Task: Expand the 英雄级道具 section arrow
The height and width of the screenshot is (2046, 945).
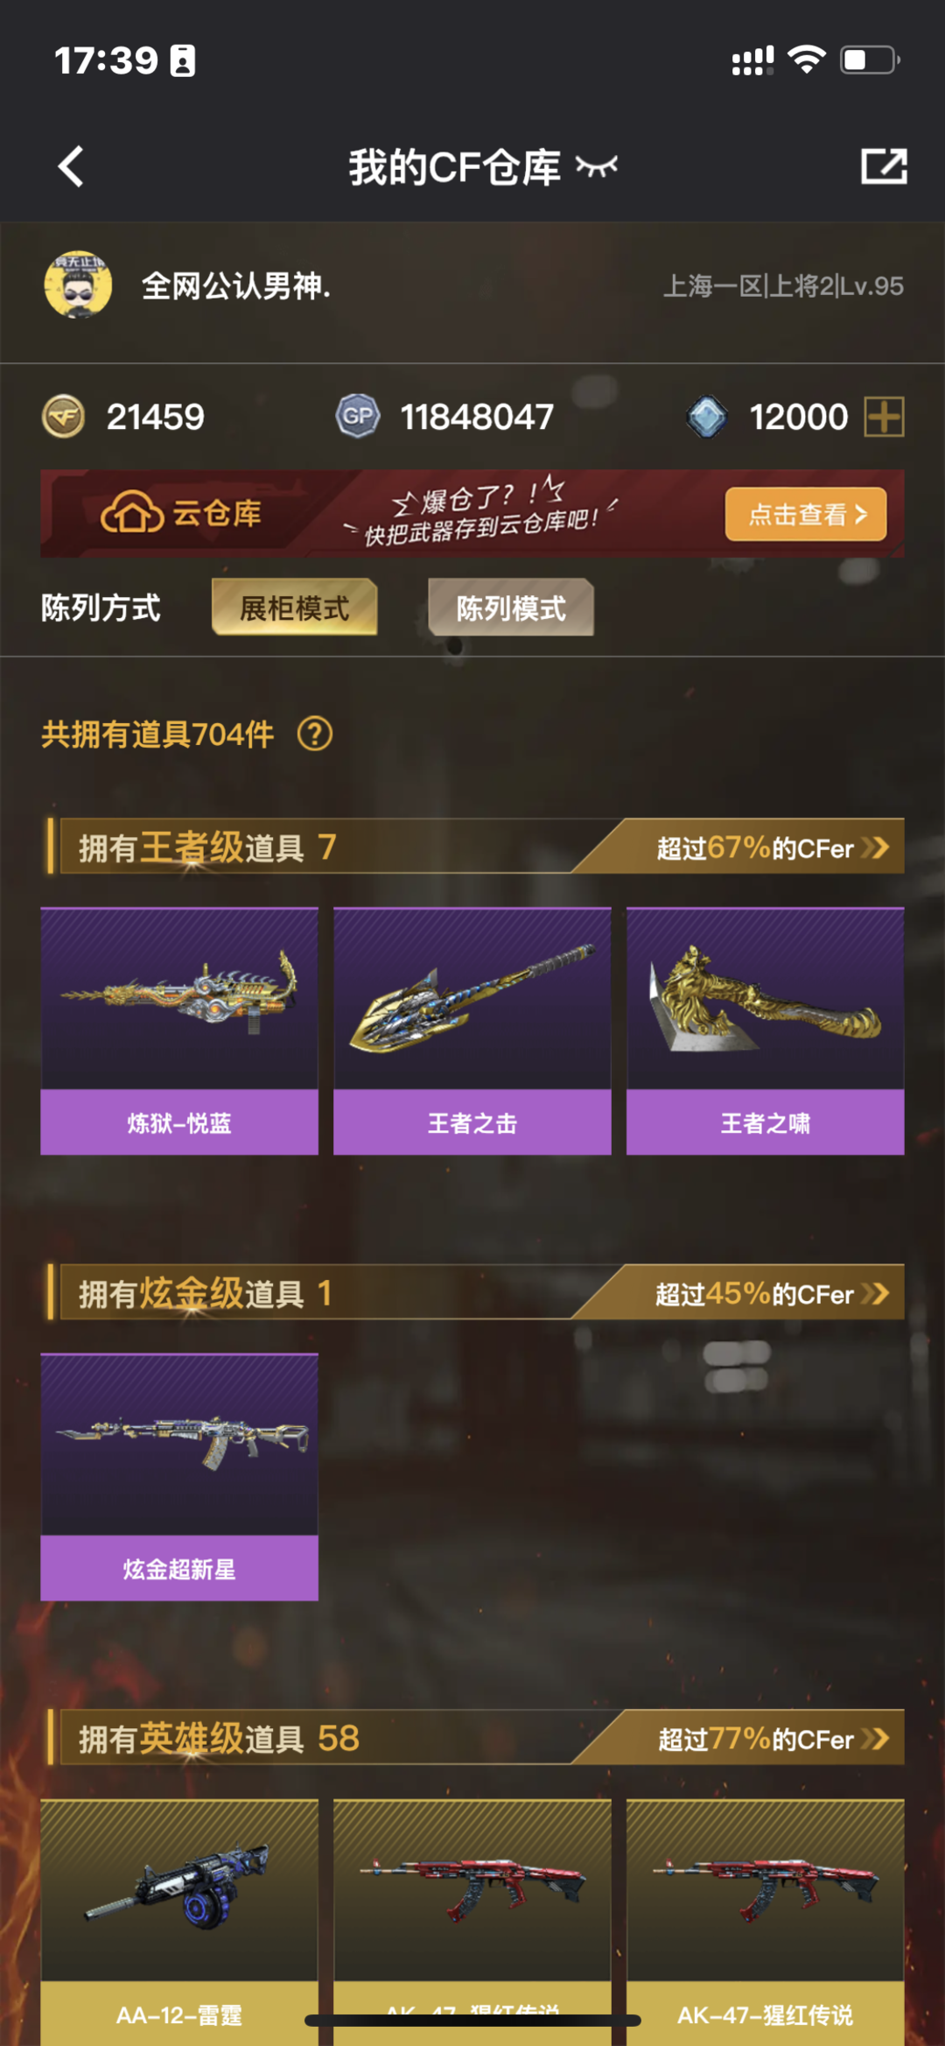Action: click(875, 1738)
